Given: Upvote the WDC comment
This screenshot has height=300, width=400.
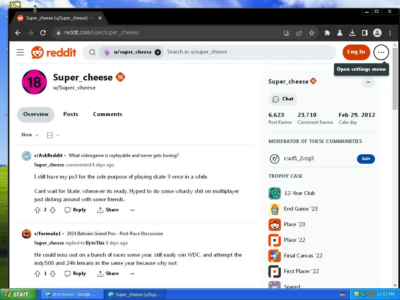Looking at the screenshot, I should click(37, 274).
